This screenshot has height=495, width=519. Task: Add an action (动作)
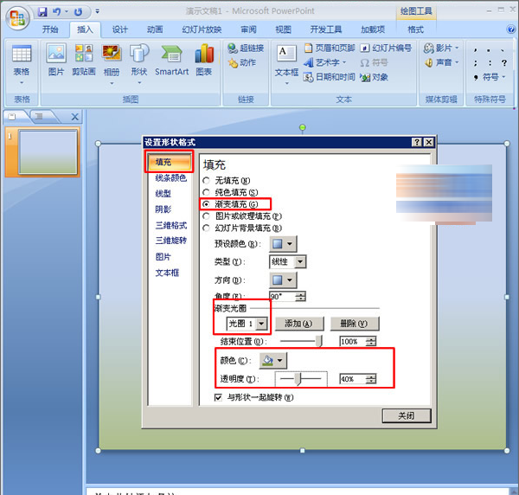pos(241,62)
